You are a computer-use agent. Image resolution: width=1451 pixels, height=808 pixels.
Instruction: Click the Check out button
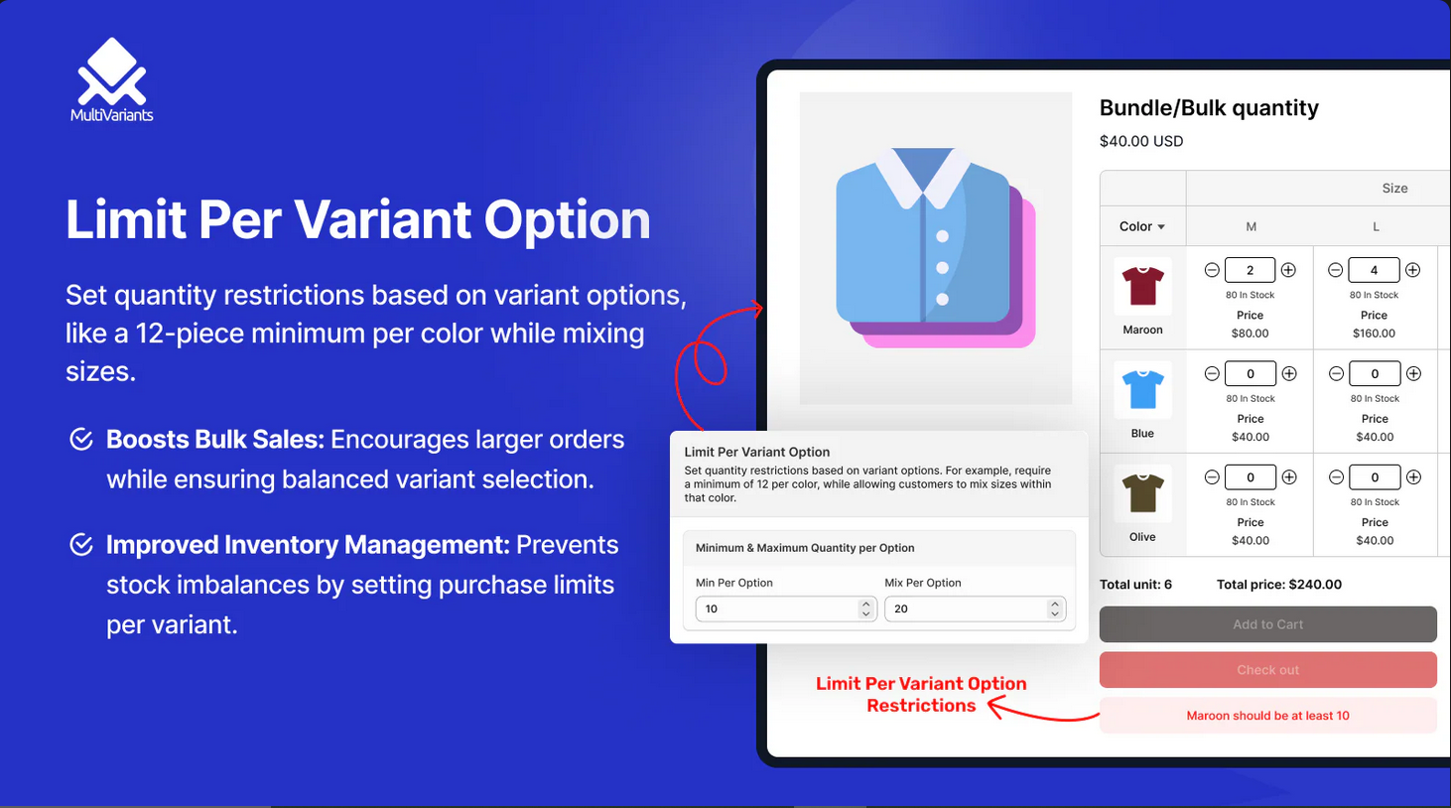tap(1268, 670)
